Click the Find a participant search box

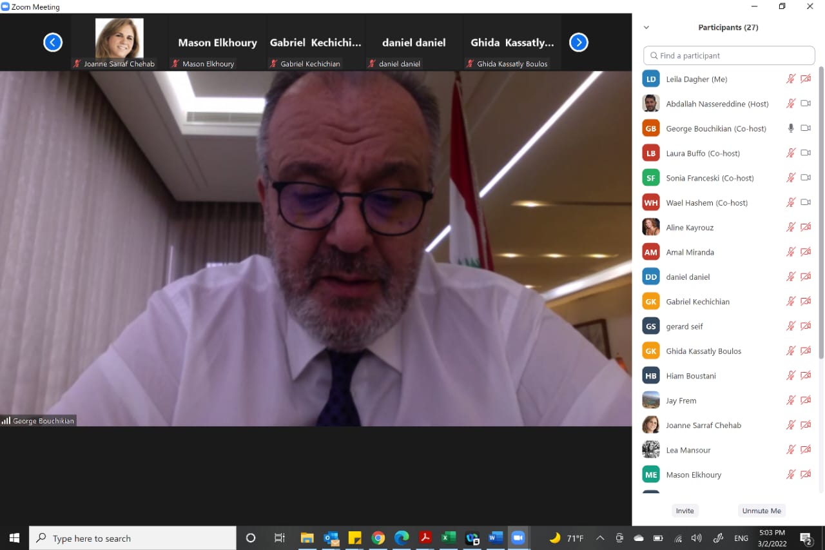click(729, 55)
